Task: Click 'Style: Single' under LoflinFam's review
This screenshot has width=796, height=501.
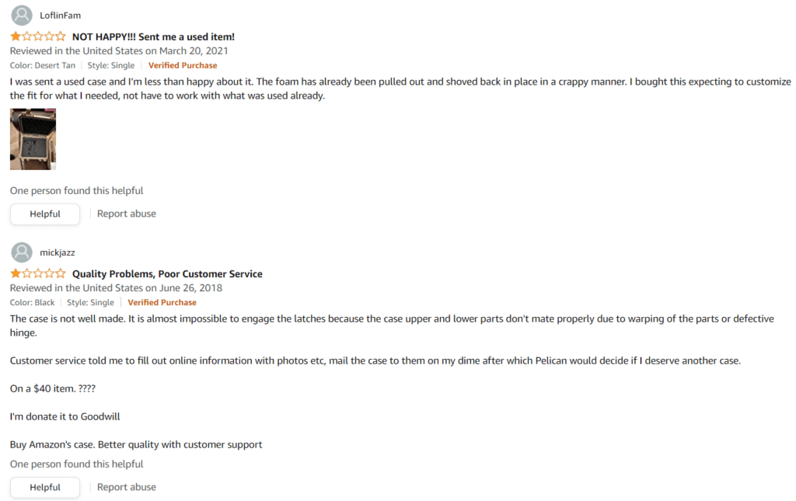Action: click(x=110, y=65)
